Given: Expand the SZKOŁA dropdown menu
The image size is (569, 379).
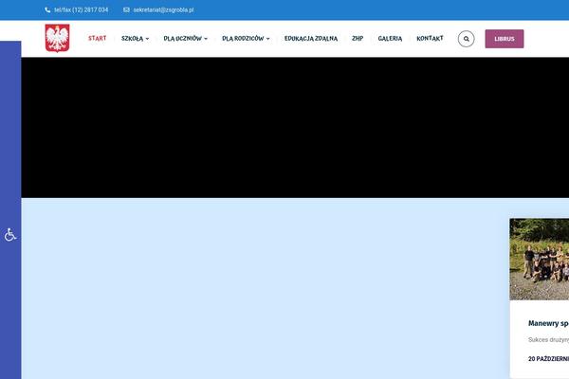Looking at the screenshot, I should 135,39.
